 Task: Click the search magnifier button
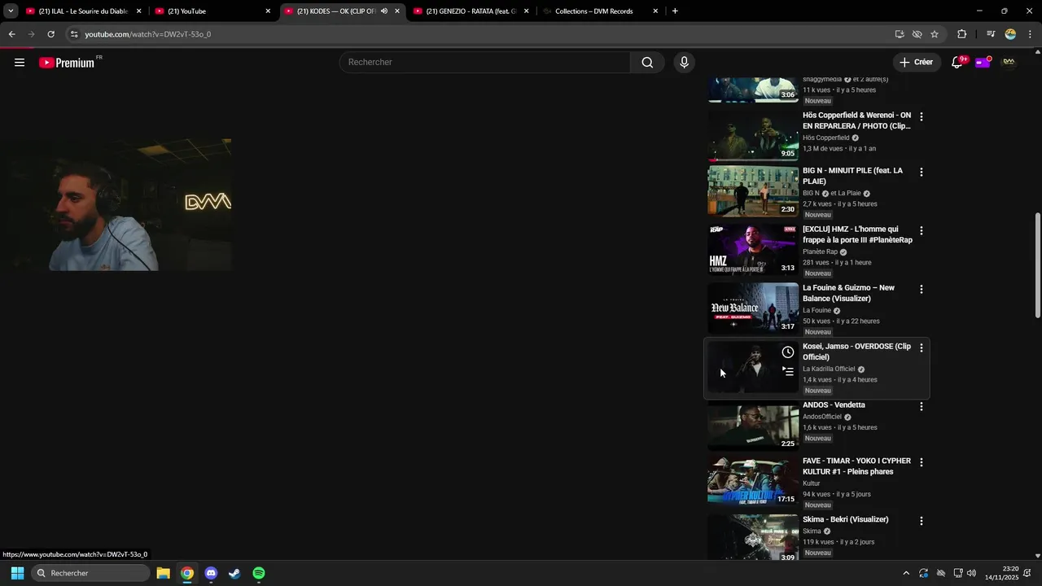[x=647, y=63]
